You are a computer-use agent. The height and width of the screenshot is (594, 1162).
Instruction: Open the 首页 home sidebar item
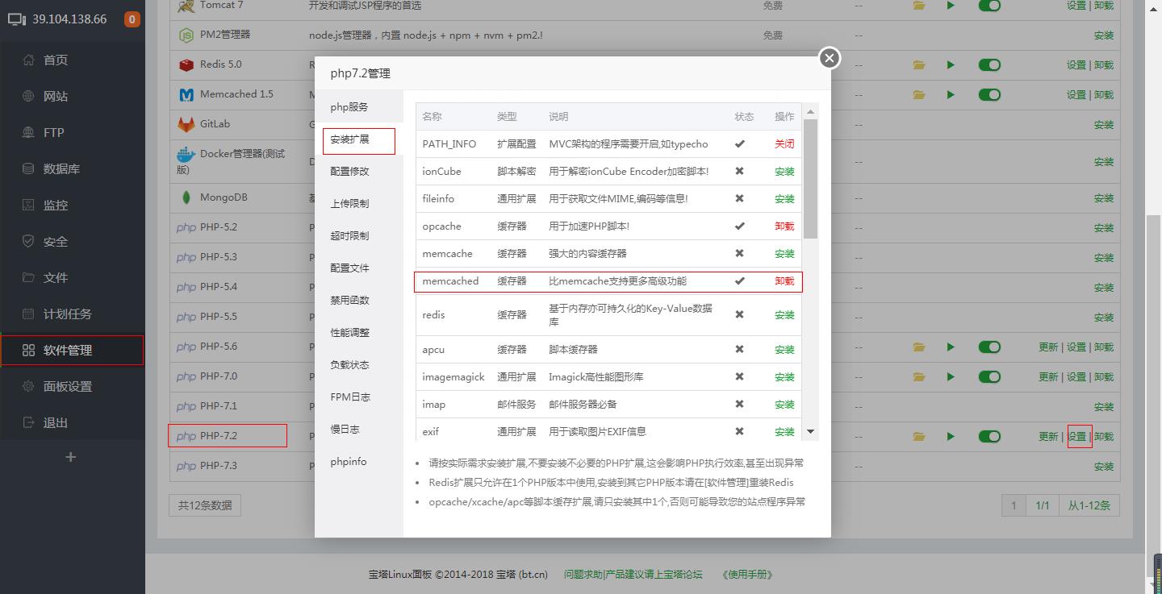(x=55, y=60)
